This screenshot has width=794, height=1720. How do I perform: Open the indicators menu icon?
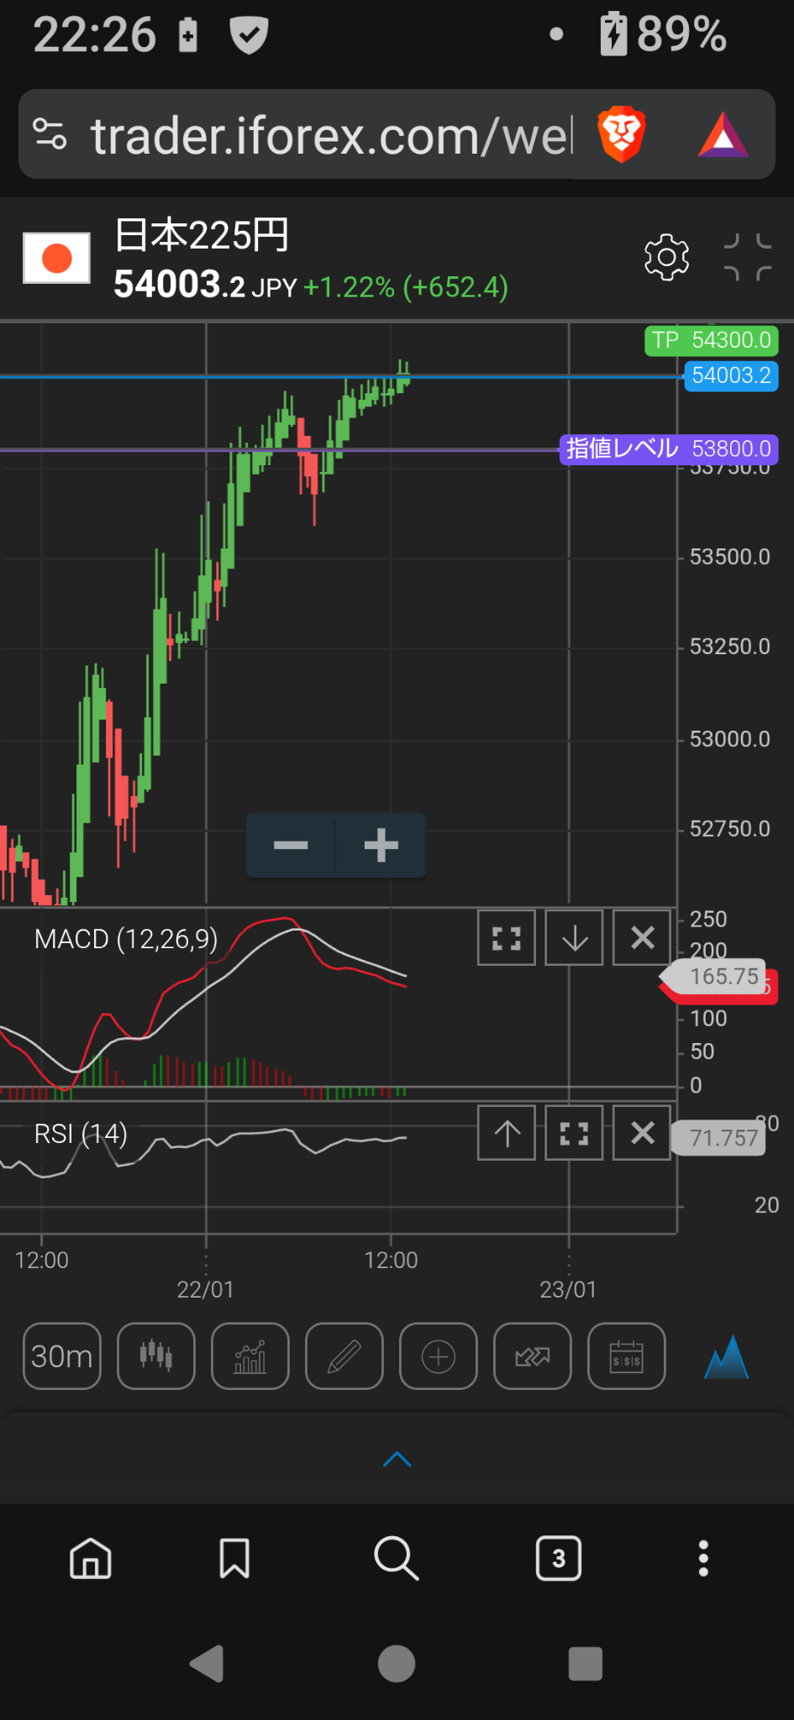coord(250,1356)
